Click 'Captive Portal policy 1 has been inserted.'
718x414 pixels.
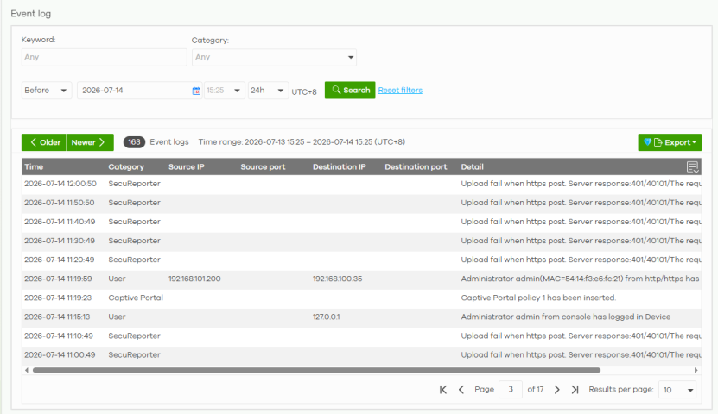[538, 298]
